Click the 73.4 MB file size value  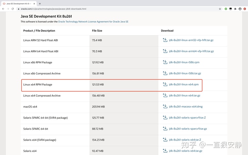tap(97, 40)
